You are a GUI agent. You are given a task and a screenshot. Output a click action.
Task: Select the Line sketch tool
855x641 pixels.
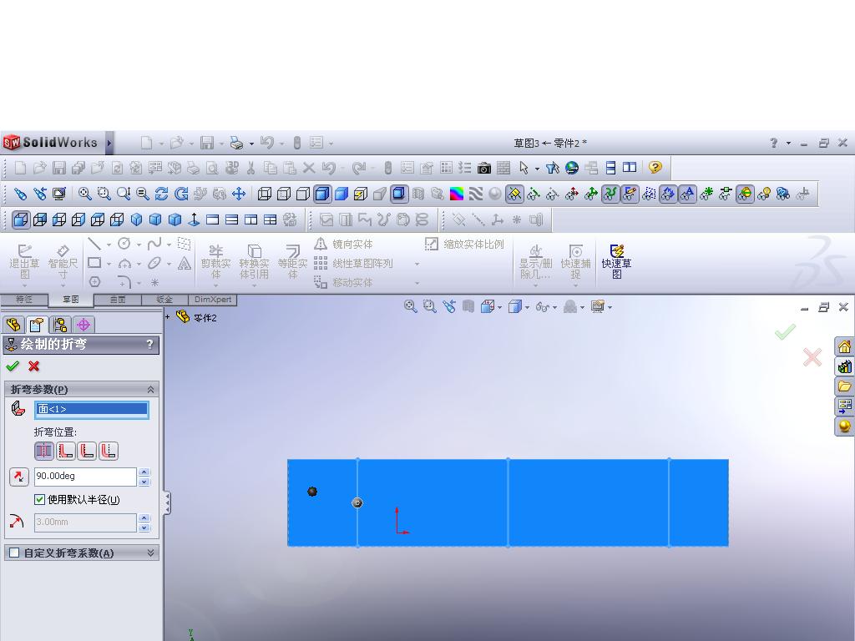94,244
